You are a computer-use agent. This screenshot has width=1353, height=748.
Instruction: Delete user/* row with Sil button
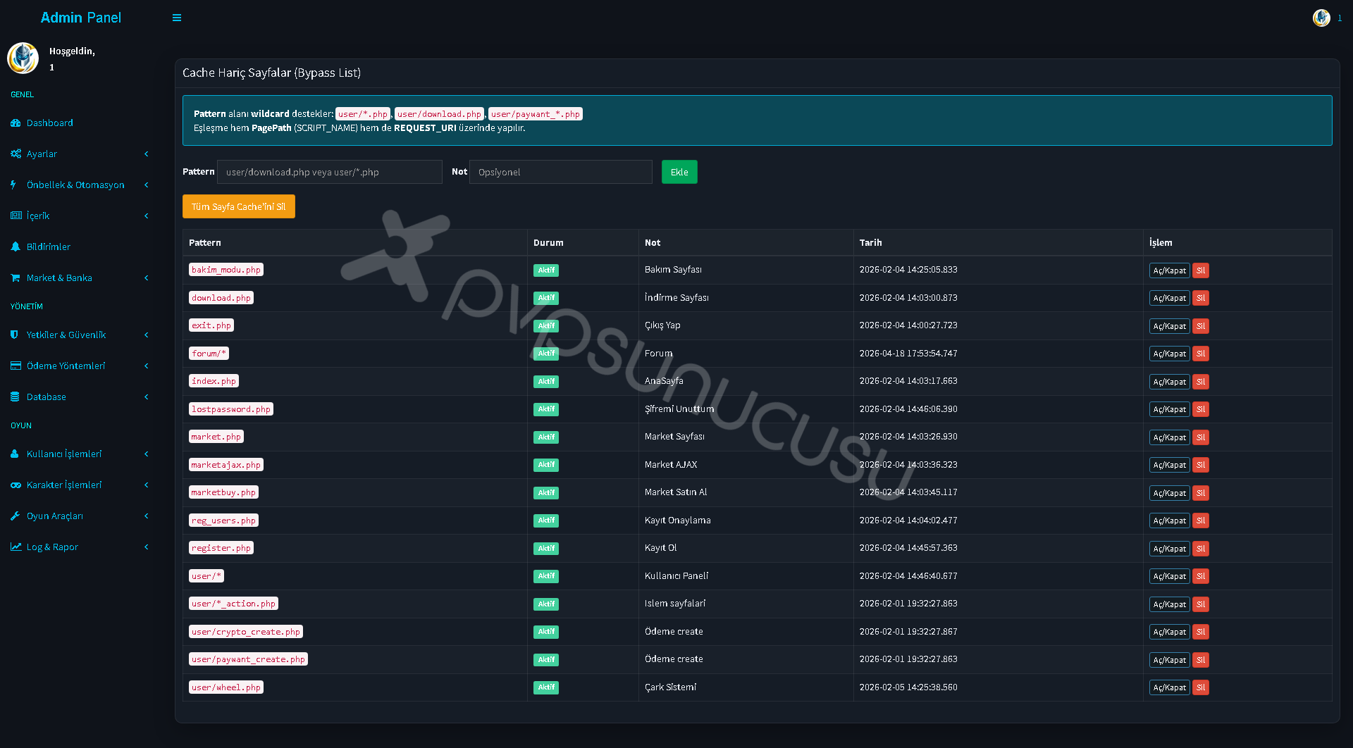point(1201,576)
